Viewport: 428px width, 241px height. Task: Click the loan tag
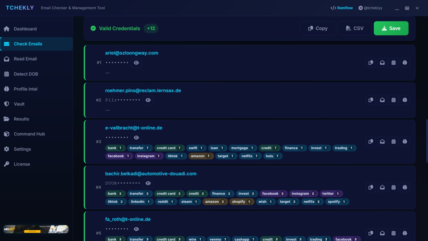217,148
